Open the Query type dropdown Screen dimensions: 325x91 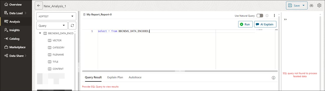52,25
